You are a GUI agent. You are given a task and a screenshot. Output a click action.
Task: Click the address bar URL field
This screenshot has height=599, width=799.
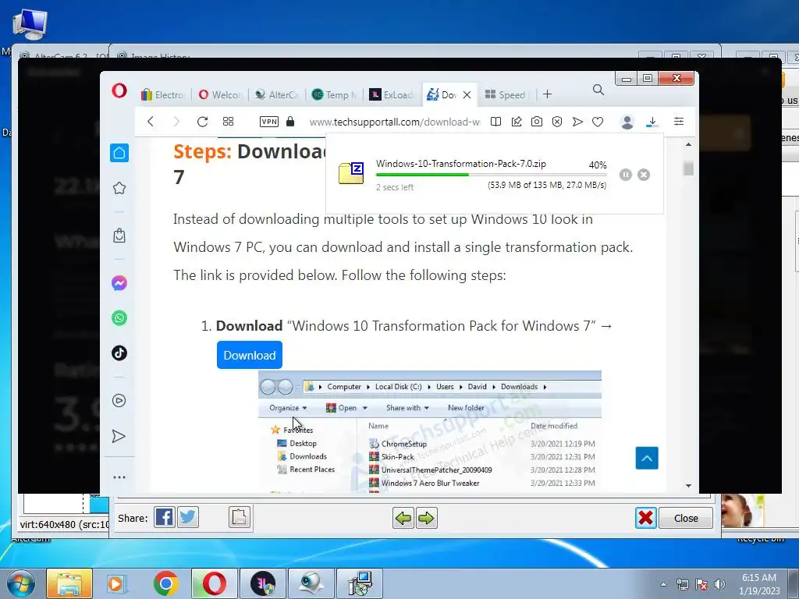(x=394, y=122)
